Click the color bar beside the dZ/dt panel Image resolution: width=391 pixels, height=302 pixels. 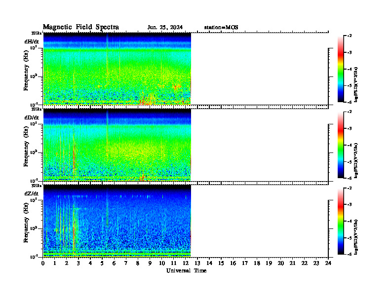click(x=341, y=221)
